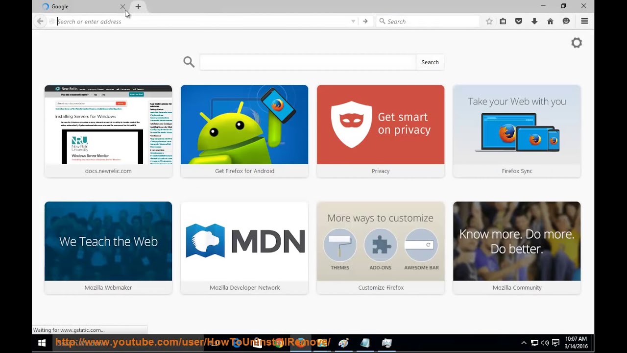Show bookmarks list icon
This screenshot has height=353, width=627.
(503, 21)
